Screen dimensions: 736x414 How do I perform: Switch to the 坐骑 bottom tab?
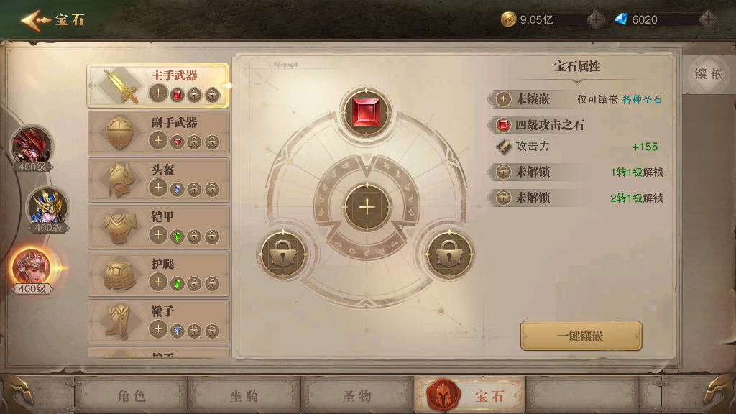click(244, 396)
